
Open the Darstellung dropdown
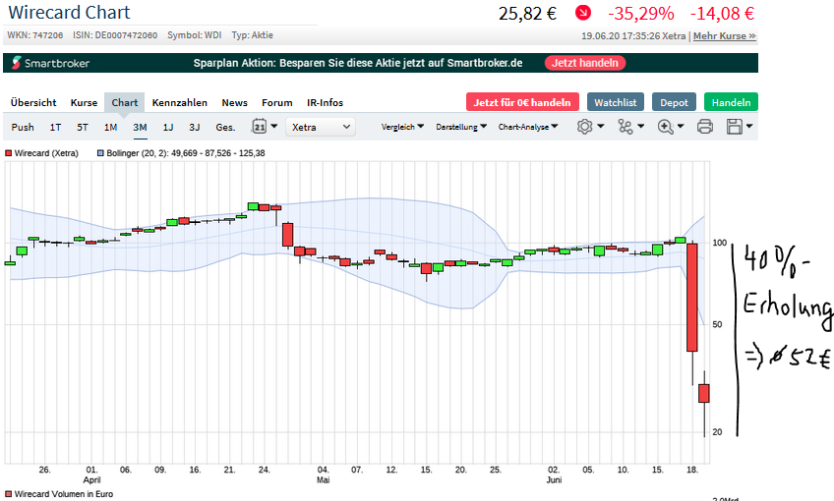(461, 127)
